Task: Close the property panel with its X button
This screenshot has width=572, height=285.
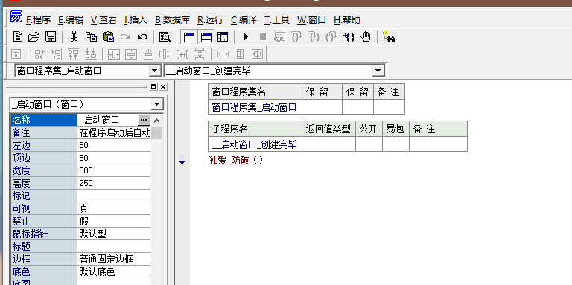Action: click(162, 86)
